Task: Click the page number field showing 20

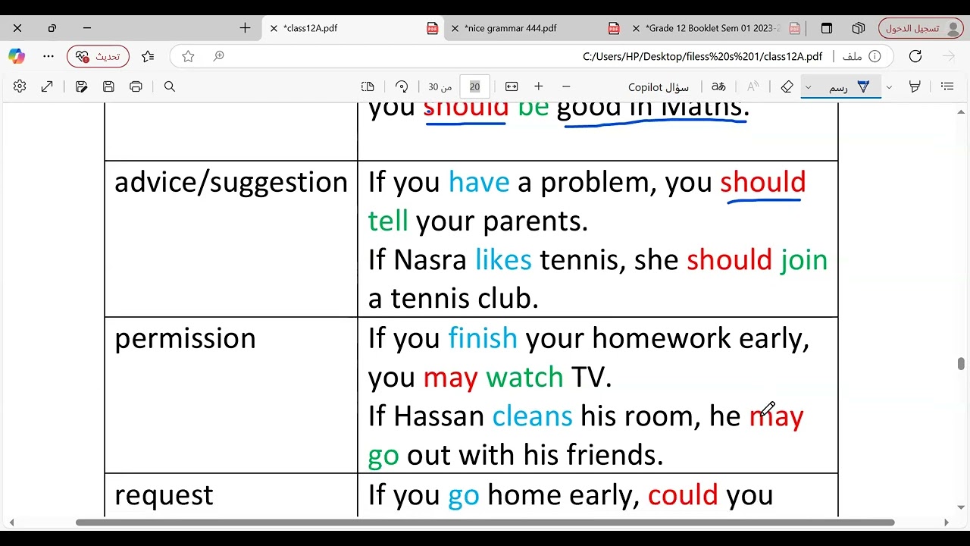Action: (x=474, y=86)
